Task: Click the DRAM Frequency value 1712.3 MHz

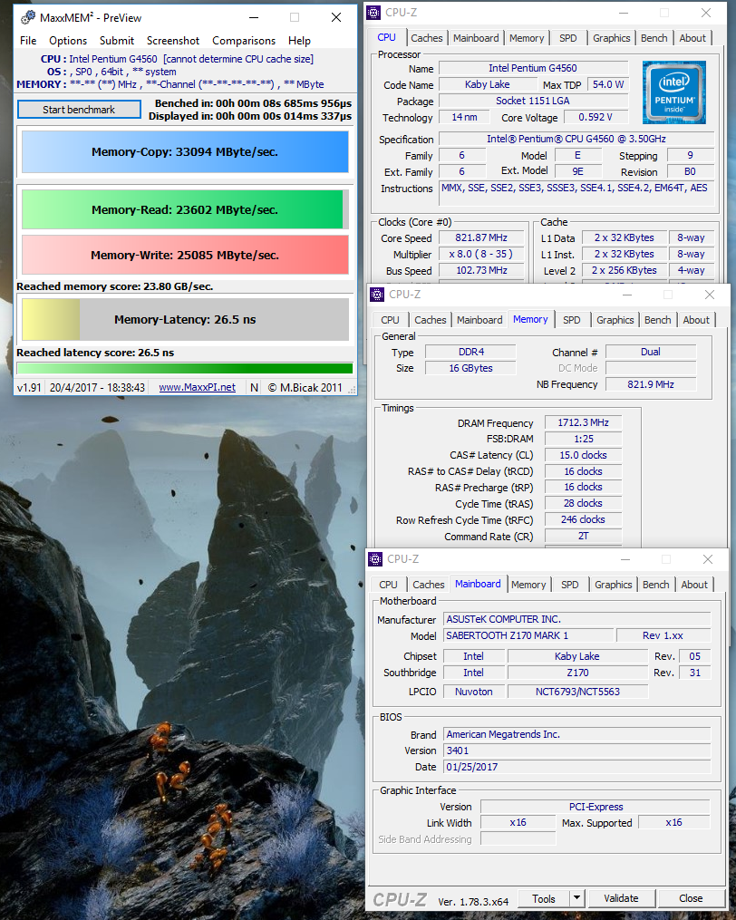Action: (x=583, y=422)
